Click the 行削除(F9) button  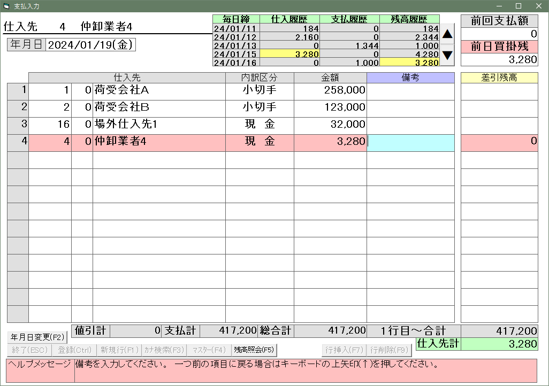tap(389, 351)
